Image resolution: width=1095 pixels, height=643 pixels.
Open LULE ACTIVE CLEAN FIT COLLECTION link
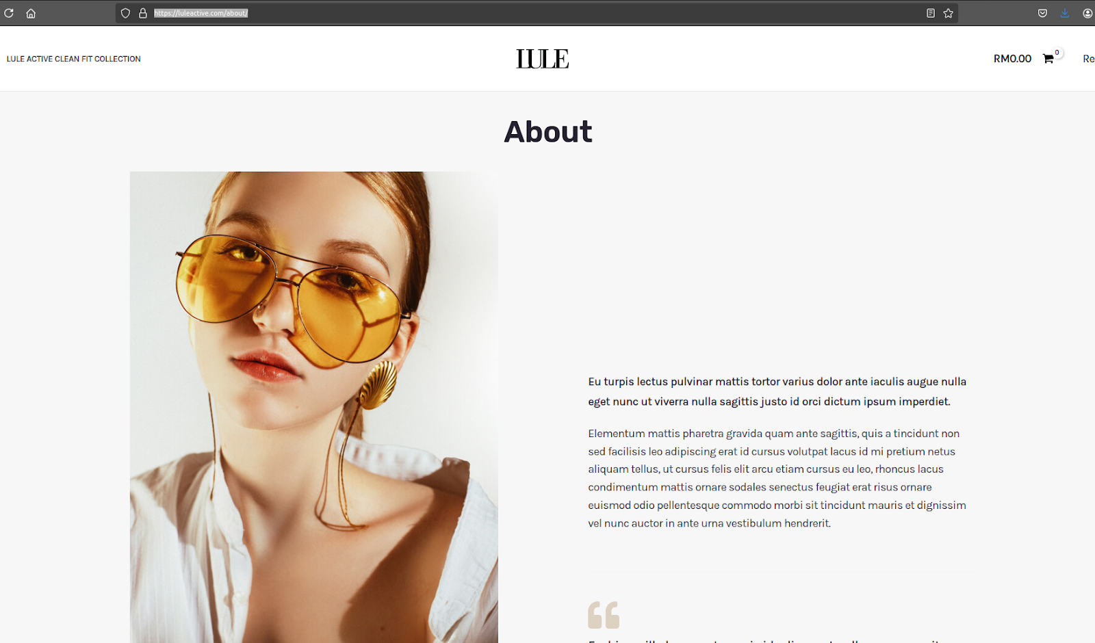point(74,59)
